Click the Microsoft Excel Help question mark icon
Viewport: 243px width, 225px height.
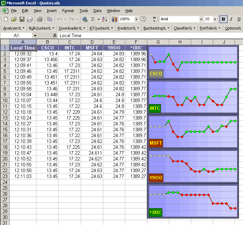(143, 19)
